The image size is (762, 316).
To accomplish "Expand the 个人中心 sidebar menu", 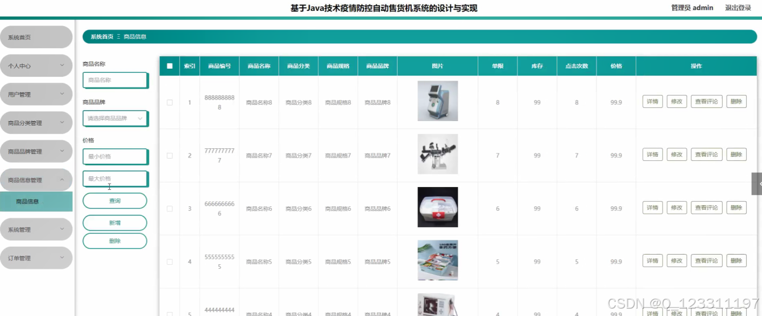I will coord(36,66).
